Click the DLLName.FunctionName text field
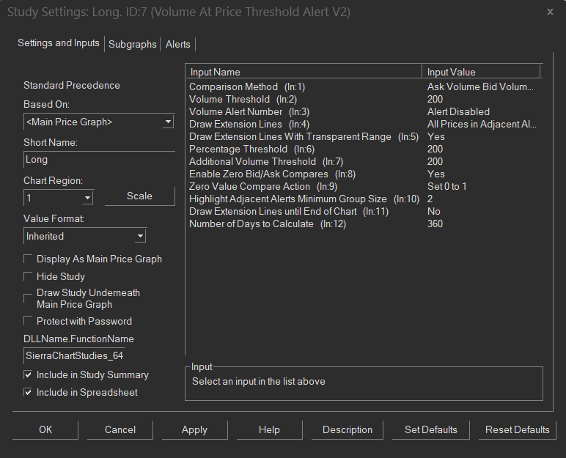The width and height of the screenshot is (566, 458). pos(98,356)
